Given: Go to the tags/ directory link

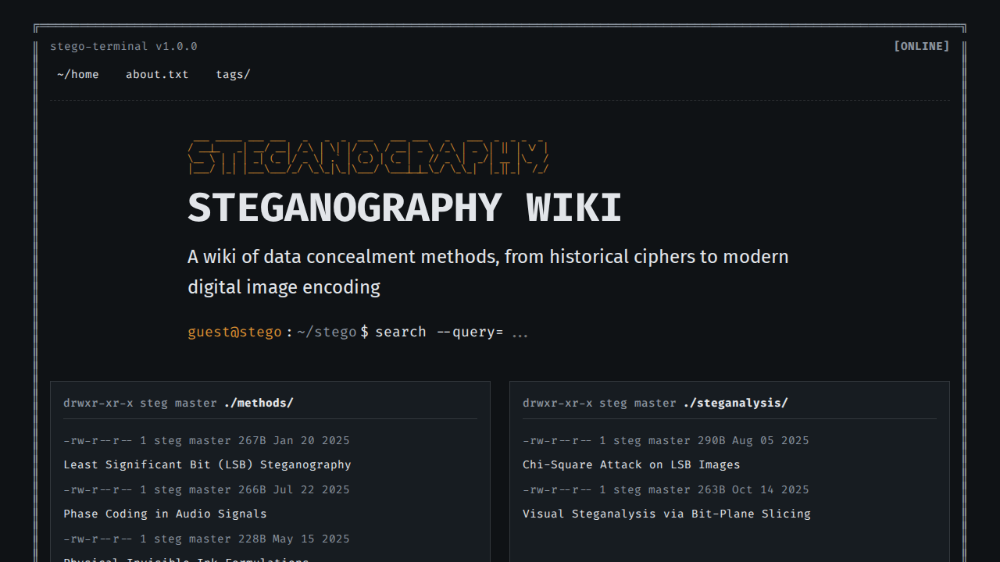Looking at the screenshot, I should point(233,75).
